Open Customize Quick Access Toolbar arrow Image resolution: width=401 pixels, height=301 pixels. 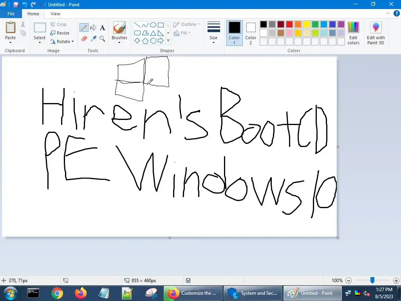40,5
